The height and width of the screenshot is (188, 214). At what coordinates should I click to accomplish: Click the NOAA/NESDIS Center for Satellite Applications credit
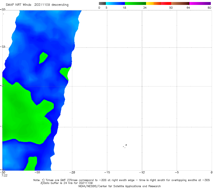(x=119, y=186)
